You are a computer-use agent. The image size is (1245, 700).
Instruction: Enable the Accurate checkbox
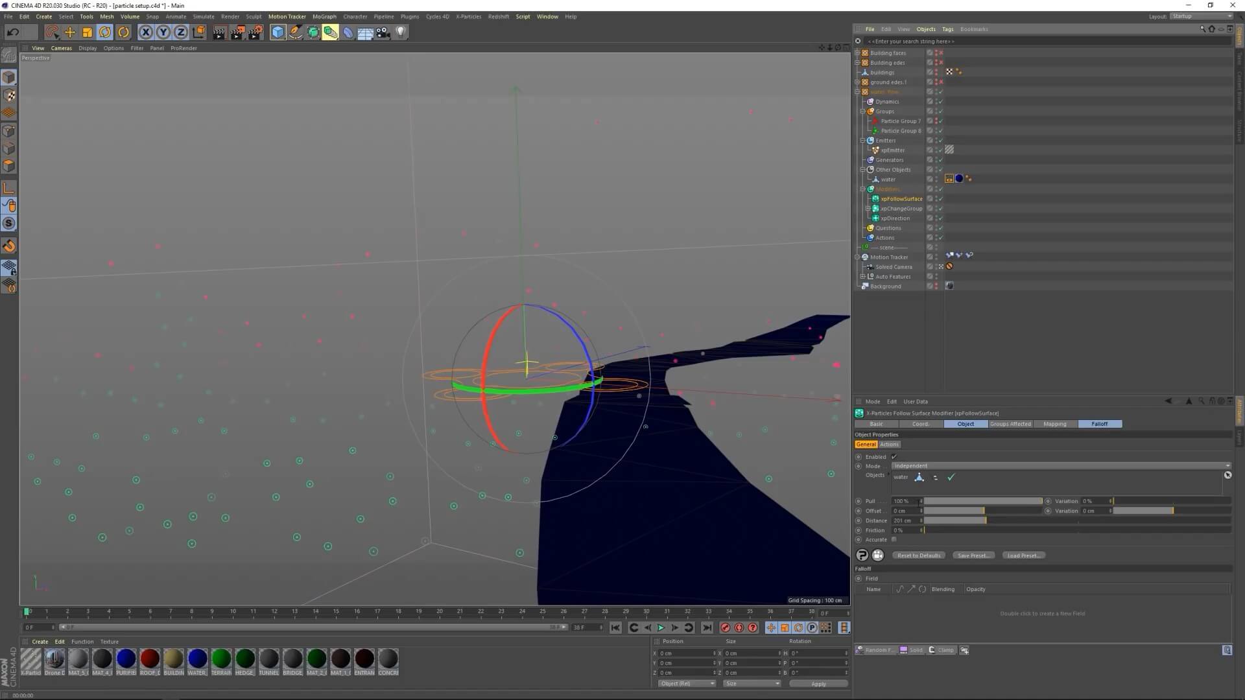coord(894,539)
